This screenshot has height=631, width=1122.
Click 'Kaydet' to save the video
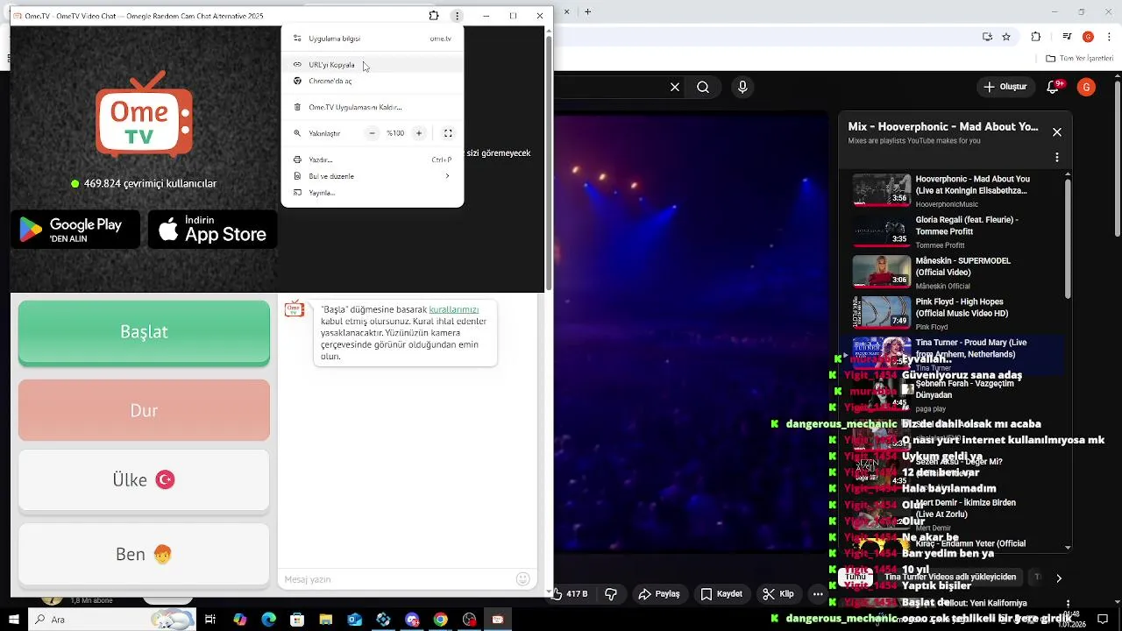coord(721,593)
